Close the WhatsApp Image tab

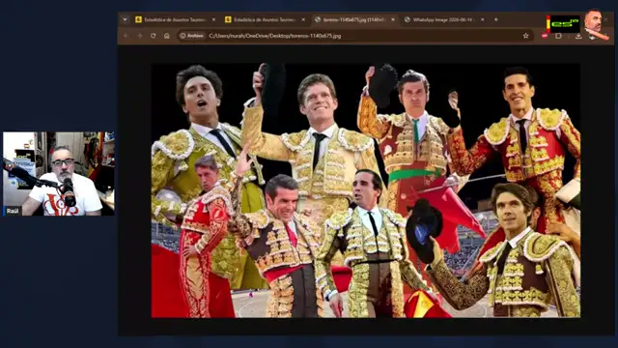(x=483, y=19)
